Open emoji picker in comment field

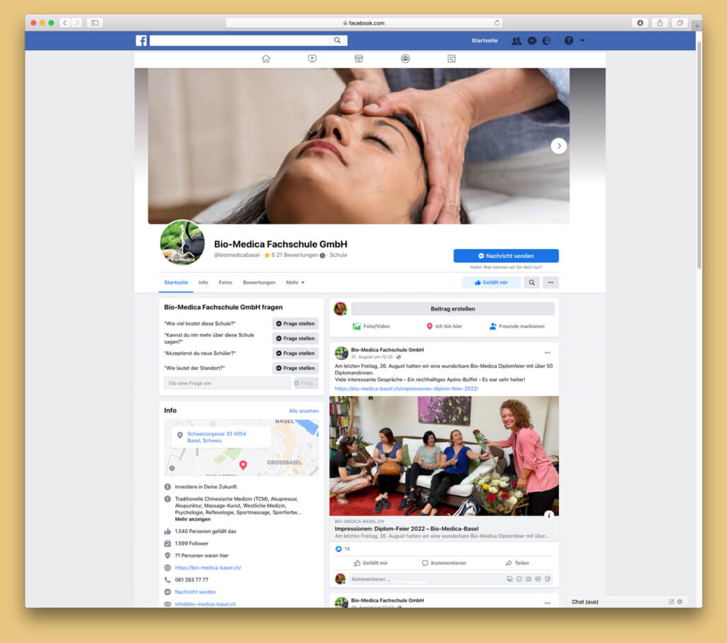tap(519, 579)
